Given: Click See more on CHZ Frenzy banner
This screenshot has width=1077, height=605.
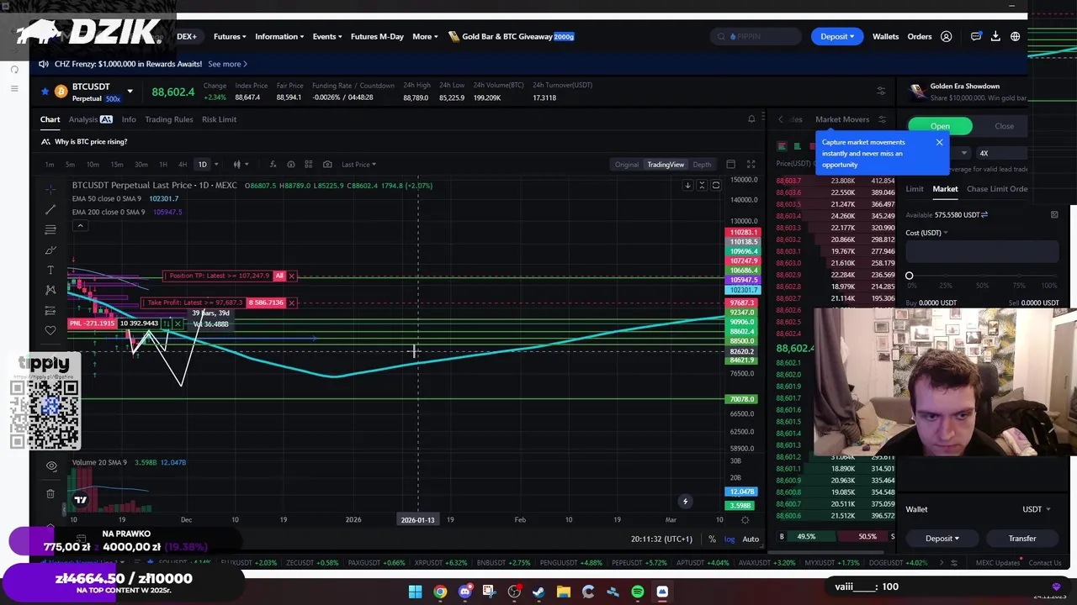Looking at the screenshot, I should [227, 64].
